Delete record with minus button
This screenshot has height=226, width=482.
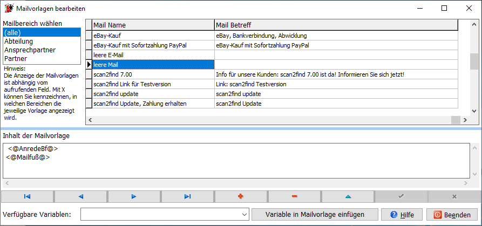pos(295,196)
